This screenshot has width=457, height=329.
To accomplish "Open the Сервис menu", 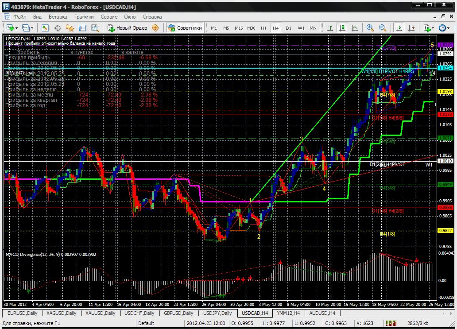I will coord(109,17).
